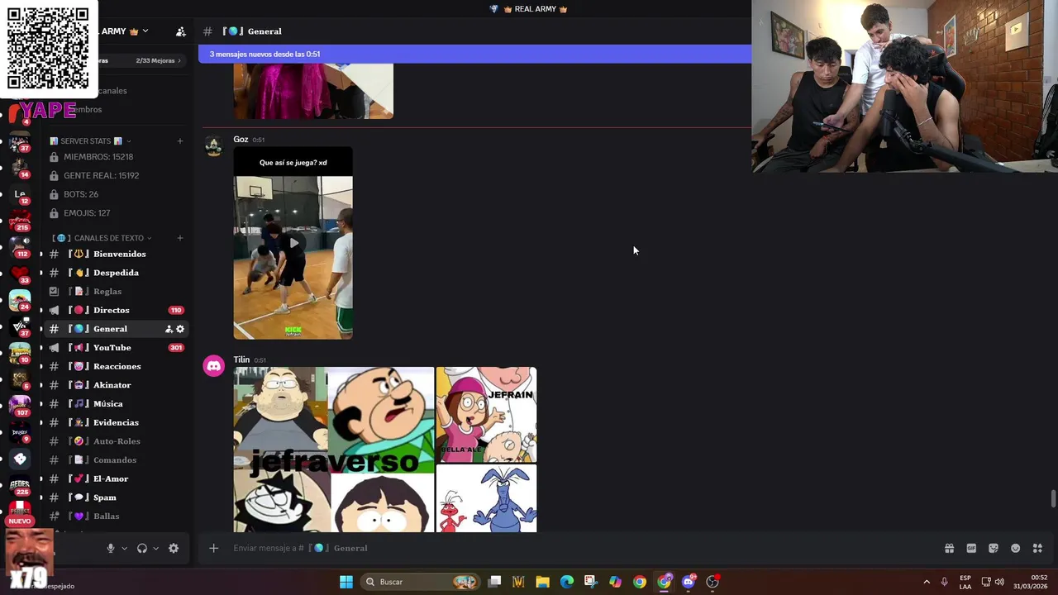Image resolution: width=1058 pixels, height=595 pixels.
Task: Select the Bienvenidos channel
Action: pos(115,254)
